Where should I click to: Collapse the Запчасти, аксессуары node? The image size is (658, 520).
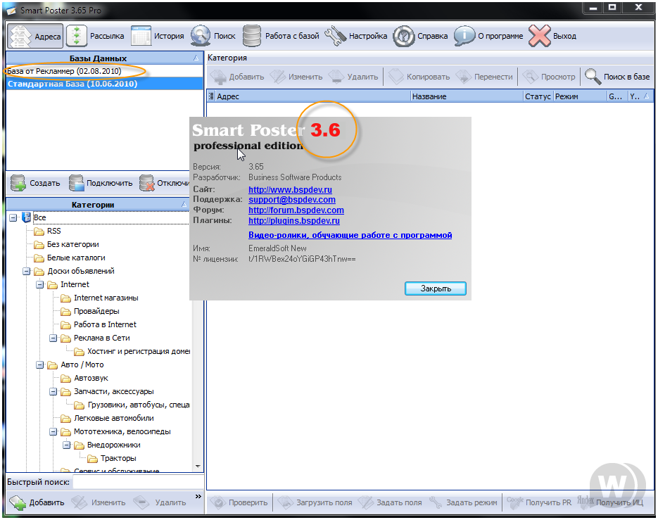point(53,392)
